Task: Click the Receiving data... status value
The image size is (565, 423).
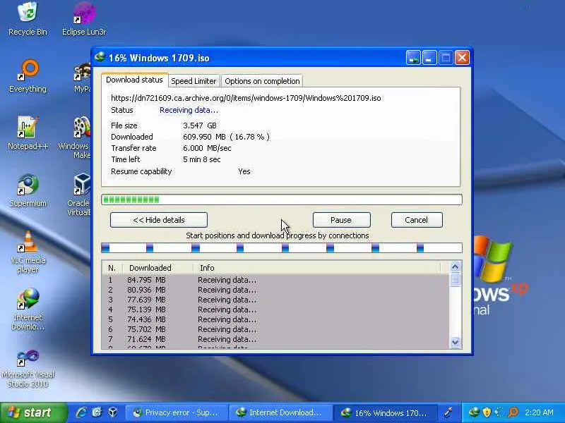Action: [x=189, y=111]
